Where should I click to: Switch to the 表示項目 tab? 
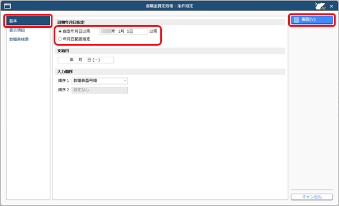click(x=17, y=30)
